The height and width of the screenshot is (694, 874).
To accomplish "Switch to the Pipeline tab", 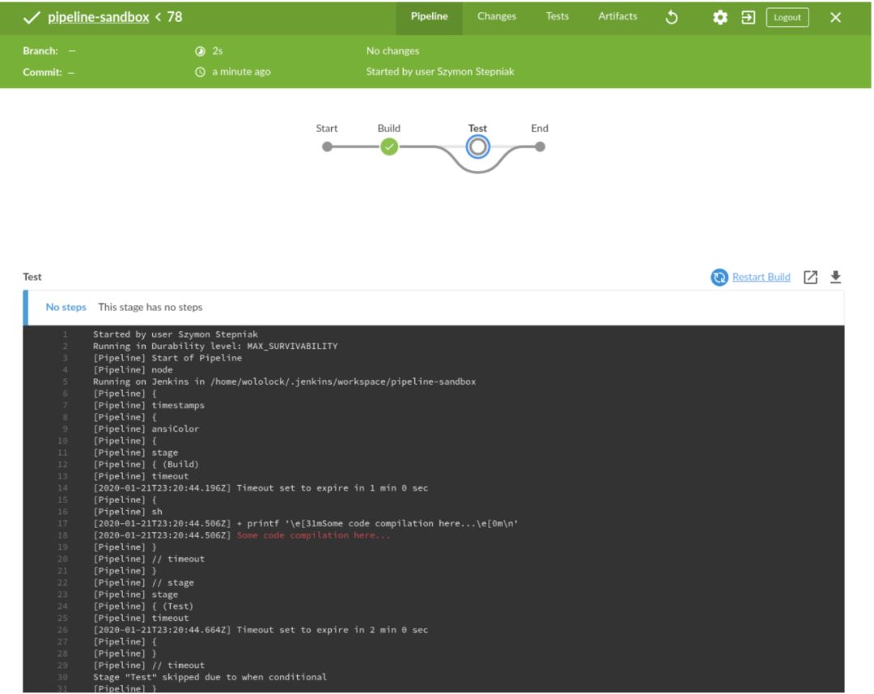I will pyautogui.click(x=429, y=17).
